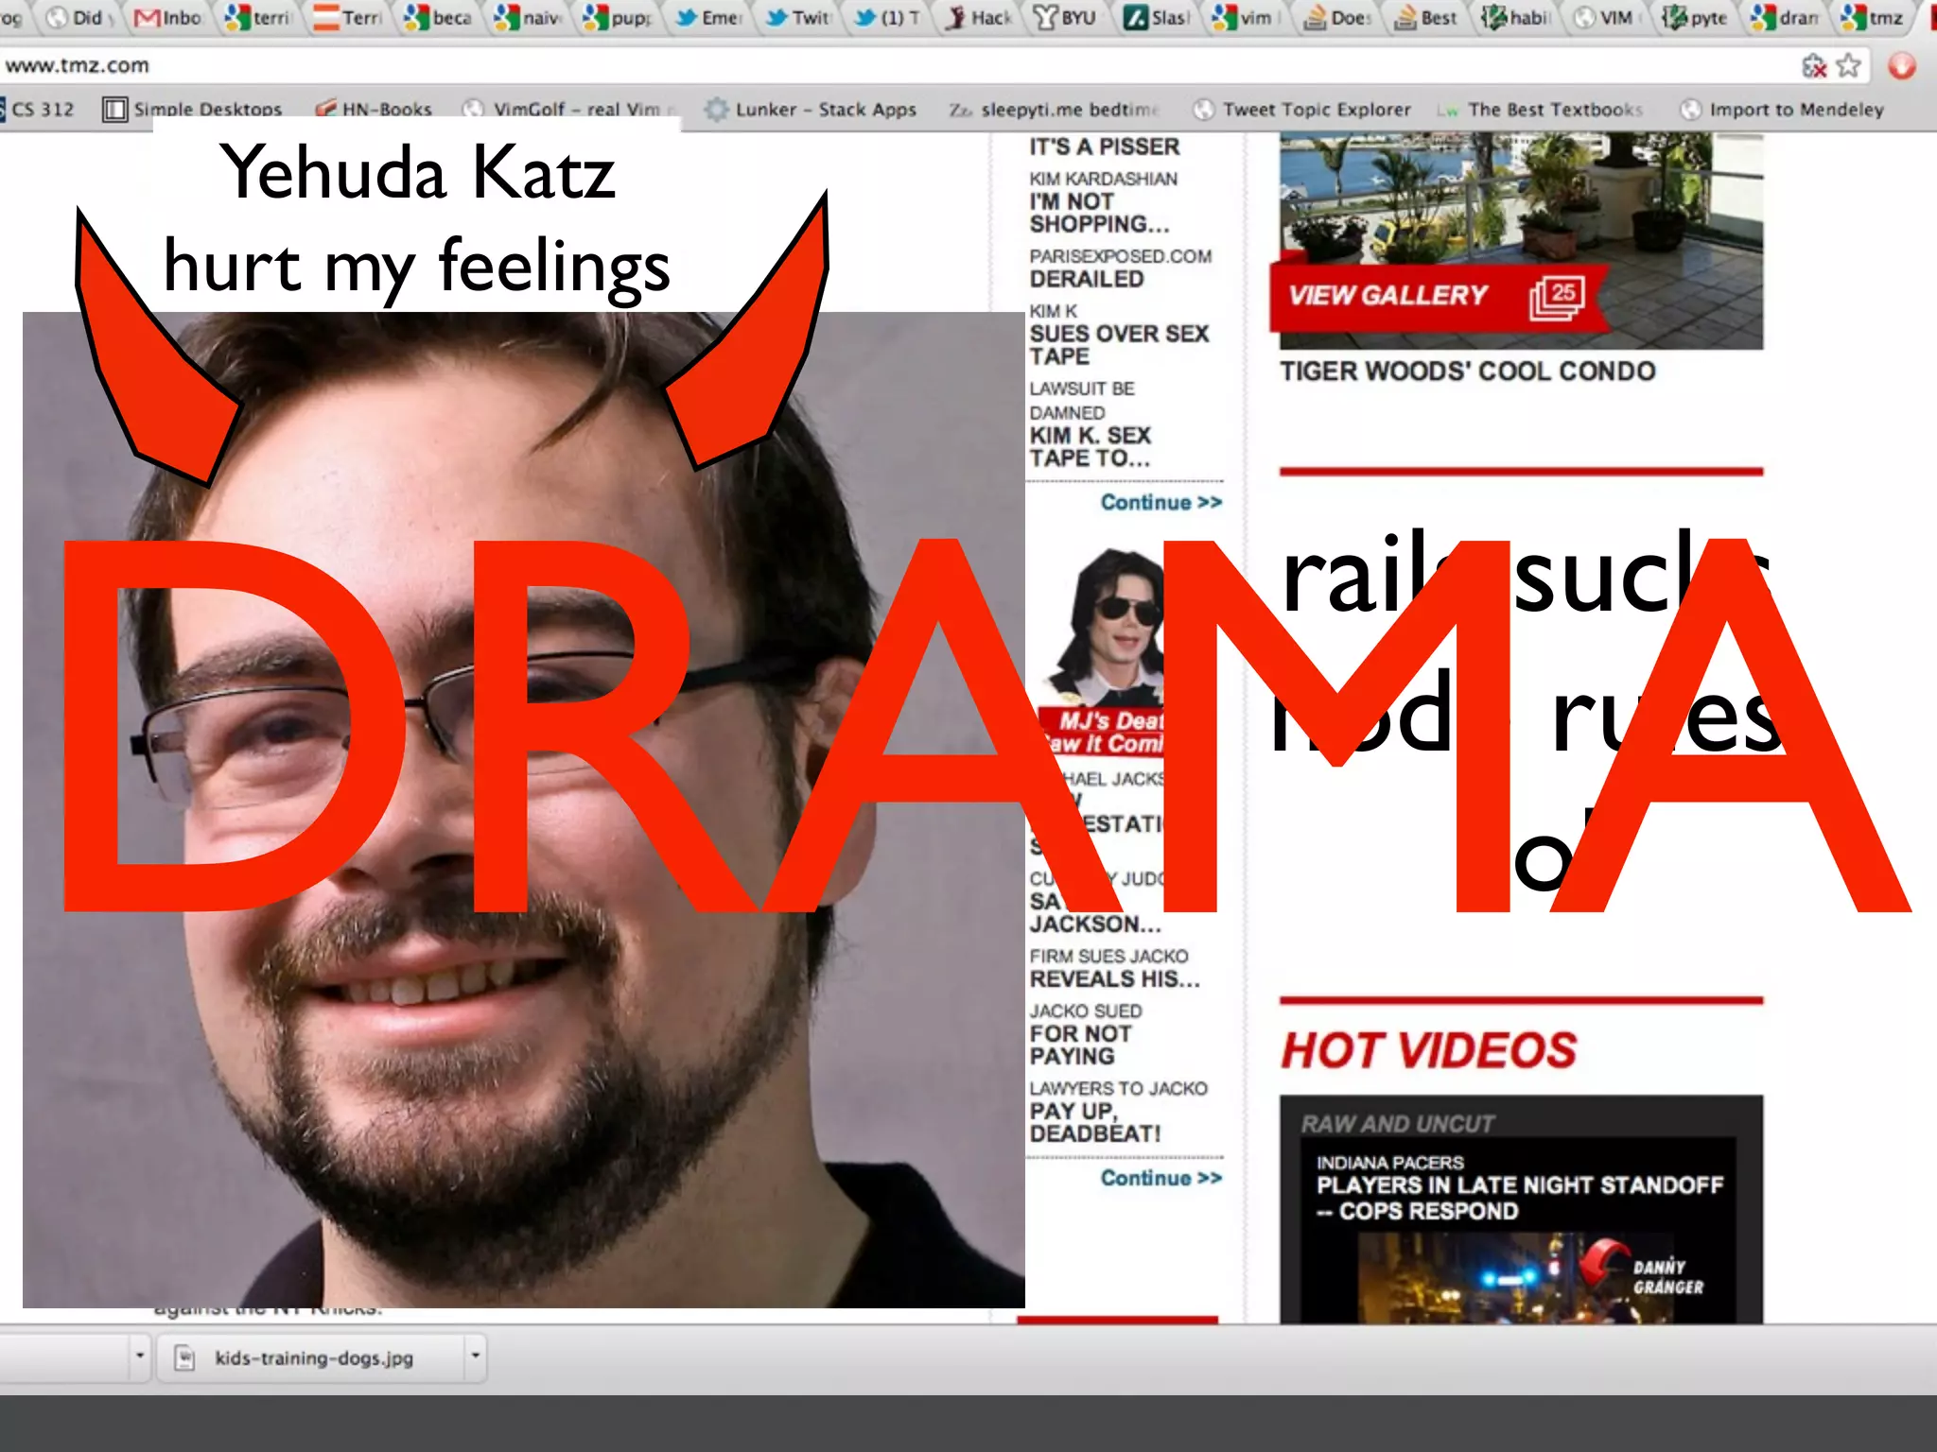This screenshot has width=1937, height=1452.
Task: Open KIM K. SEX TAPE TO... headline
Action: pyautogui.click(x=1090, y=447)
